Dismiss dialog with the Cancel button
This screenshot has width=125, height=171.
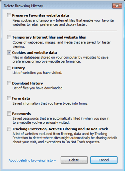click(x=104, y=160)
